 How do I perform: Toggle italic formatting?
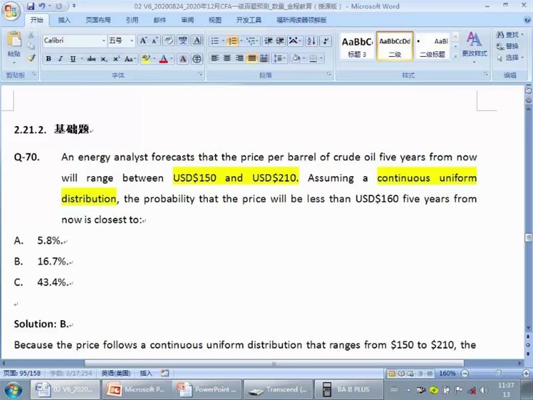click(x=61, y=59)
